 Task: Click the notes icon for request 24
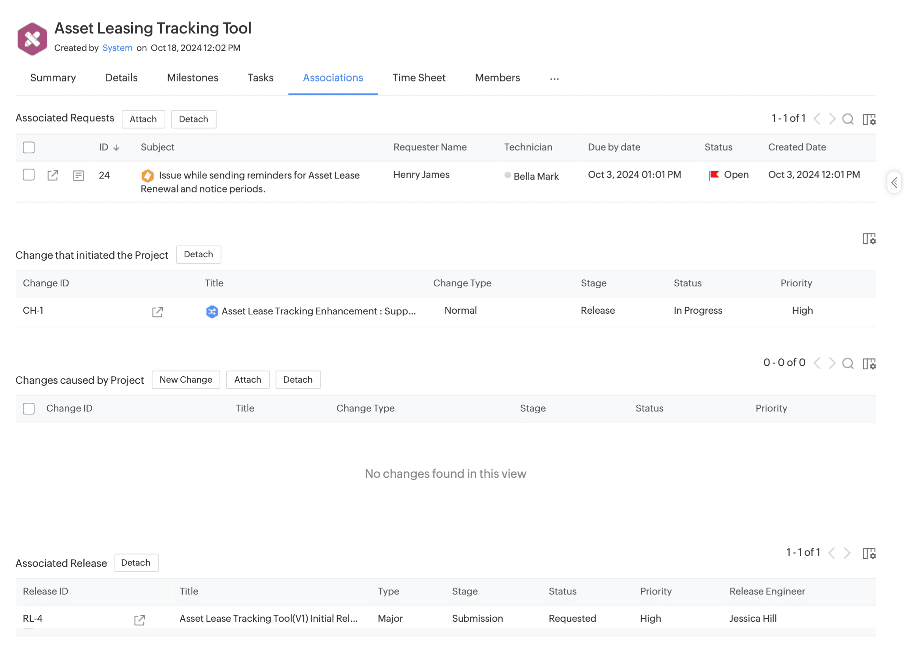pyautogui.click(x=78, y=175)
